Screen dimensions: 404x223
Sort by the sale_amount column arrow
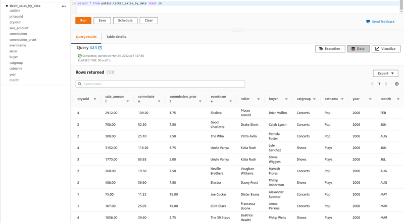[128, 101]
